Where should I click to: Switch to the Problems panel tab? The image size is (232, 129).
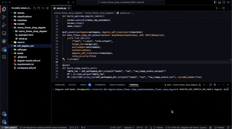pos(60,85)
